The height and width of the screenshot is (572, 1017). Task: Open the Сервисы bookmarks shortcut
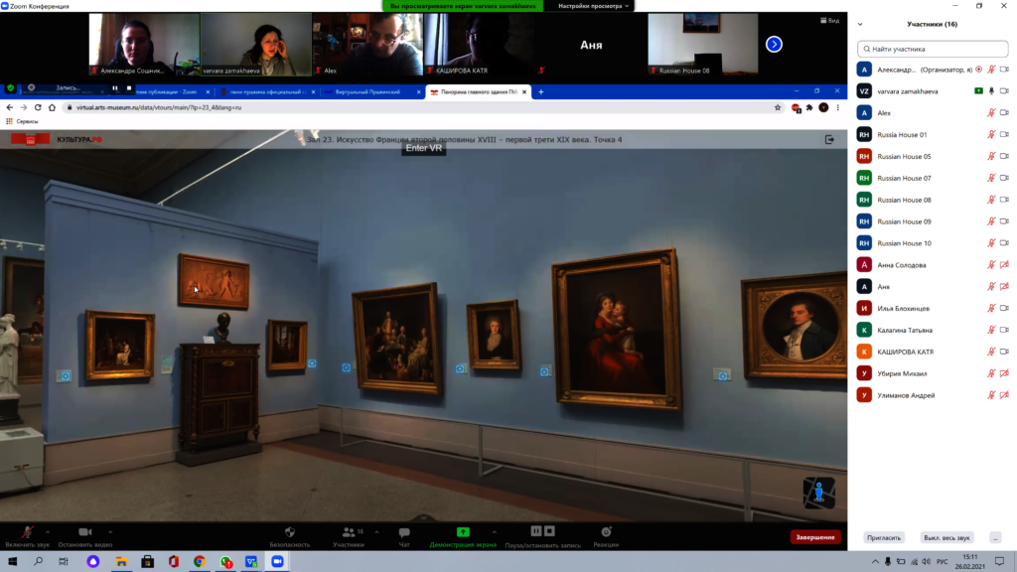22,121
